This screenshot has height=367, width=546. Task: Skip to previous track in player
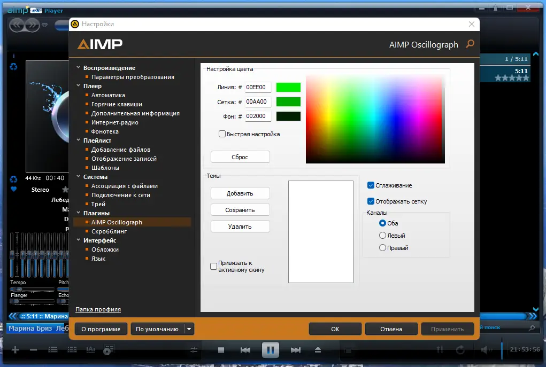pyautogui.click(x=245, y=350)
